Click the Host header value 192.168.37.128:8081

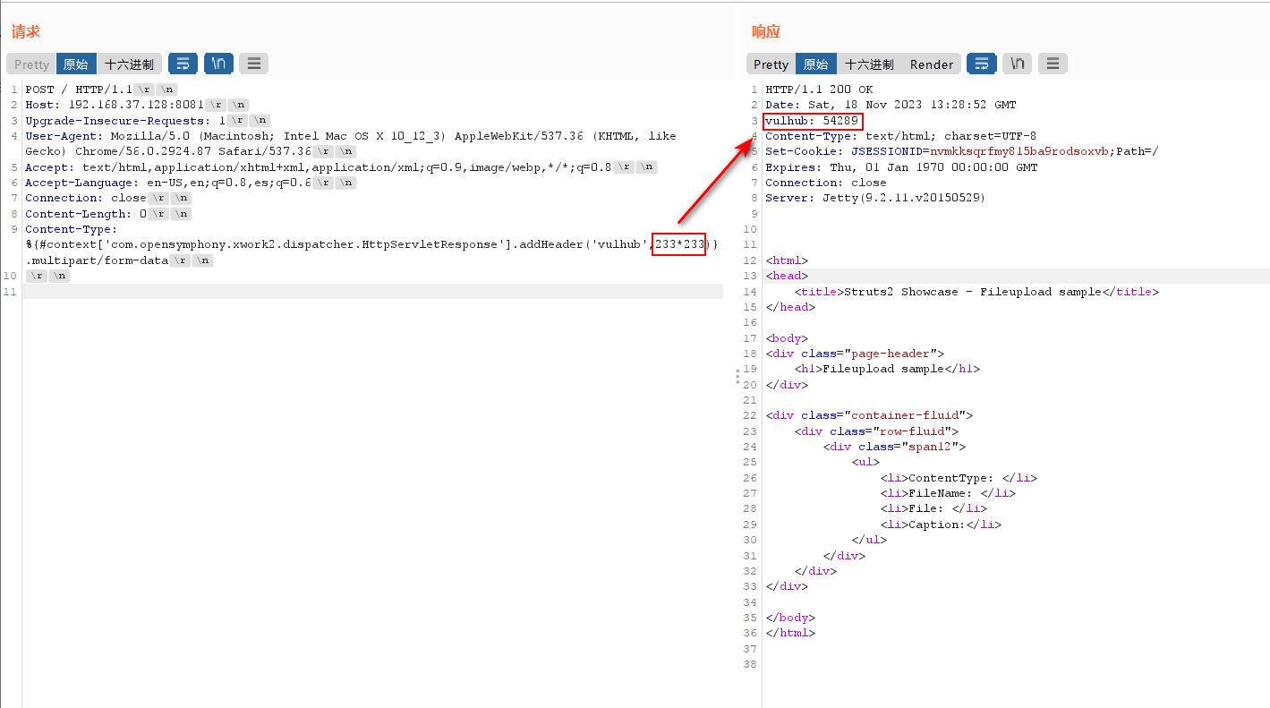(x=136, y=105)
